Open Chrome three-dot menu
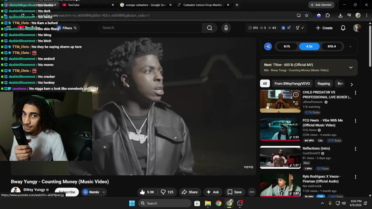372x209 pixels. click(x=367, y=15)
